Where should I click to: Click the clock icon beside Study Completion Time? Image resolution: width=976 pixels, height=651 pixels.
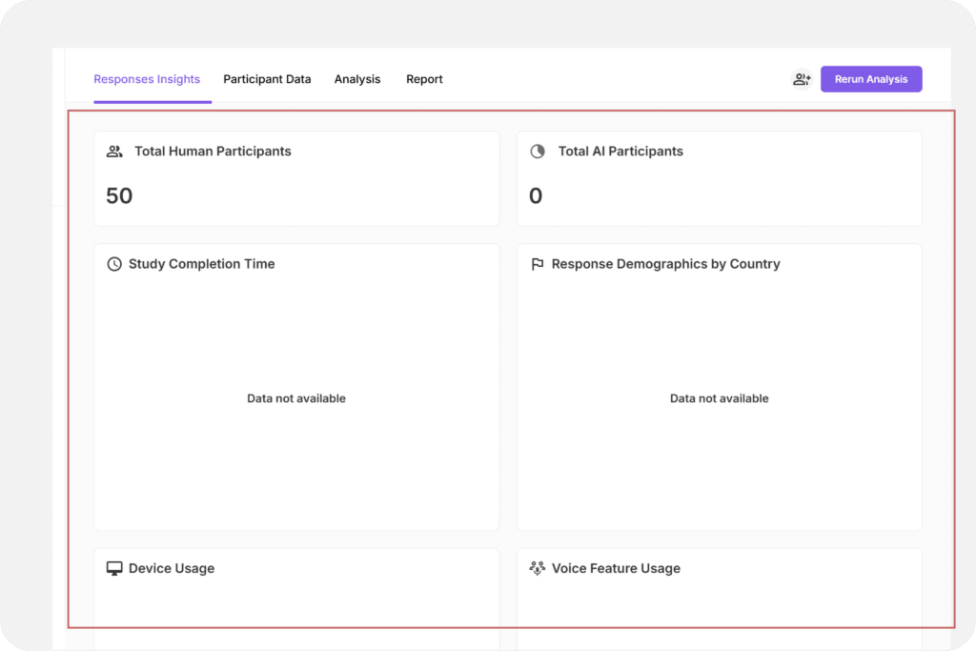click(x=114, y=264)
